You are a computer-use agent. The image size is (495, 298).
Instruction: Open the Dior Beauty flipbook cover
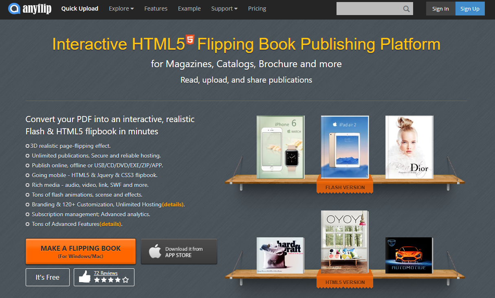coord(409,147)
